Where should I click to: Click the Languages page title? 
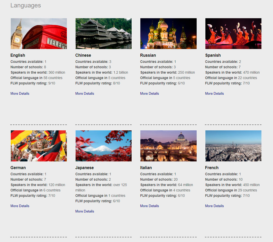tap(26, 5)
